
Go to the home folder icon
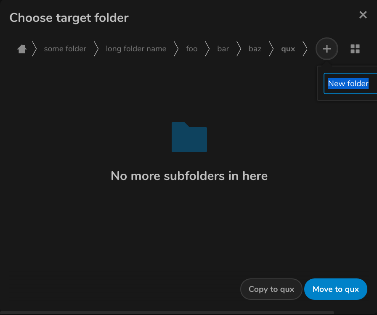(x=22, y=49)
